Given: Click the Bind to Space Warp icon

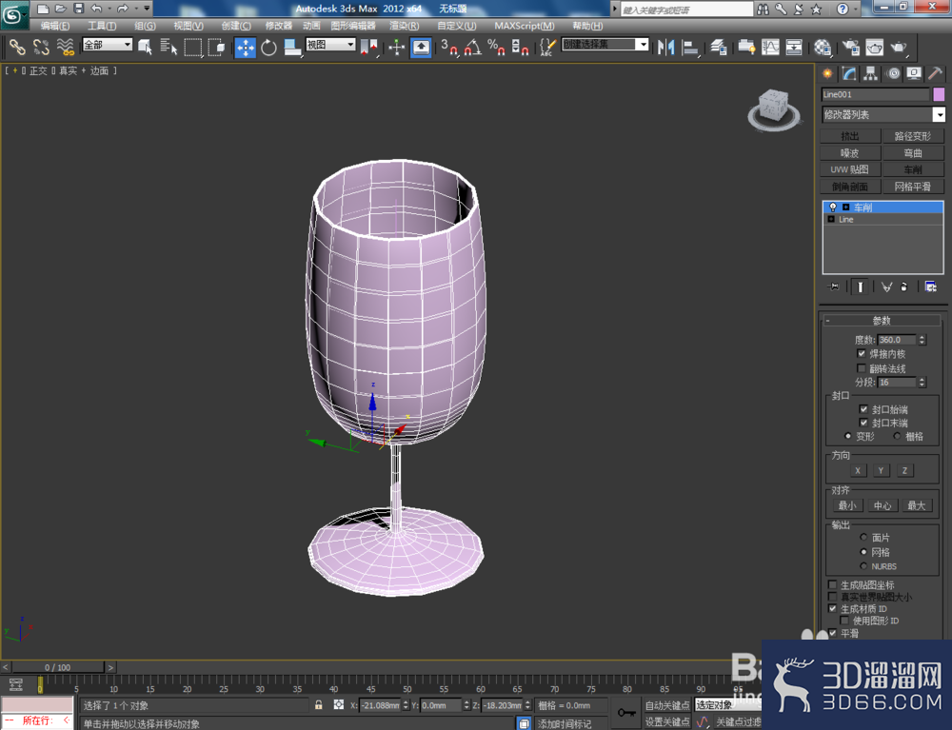Looking at the screenshot, I should [65, 47].
